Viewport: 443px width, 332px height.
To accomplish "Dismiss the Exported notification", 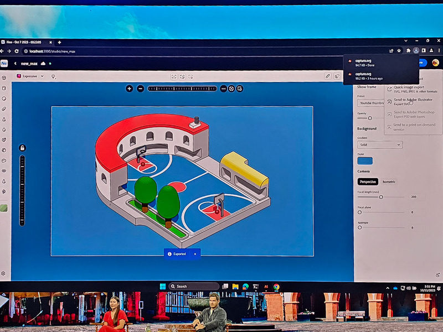I will pyautogui.click(x=195, y=254).
